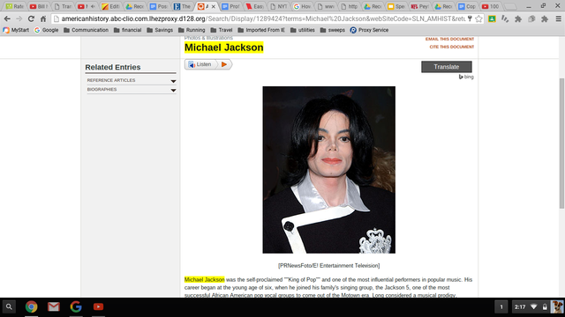565x317 pixels.
Task: Expand the Biographies section arrow
Action: coord(173,90)
